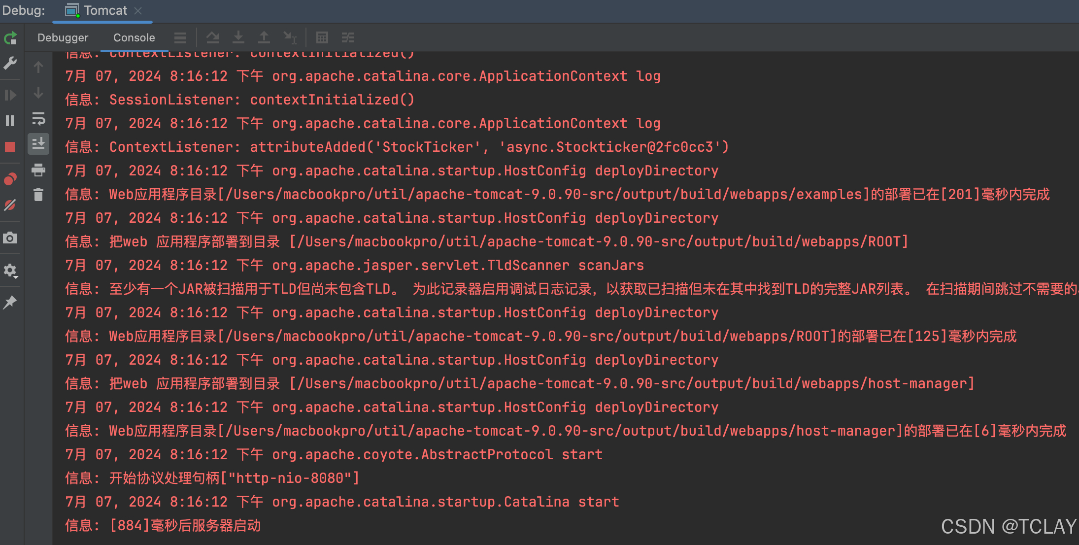Open the View Breakpoints double red circle icon

pos(10,179)
